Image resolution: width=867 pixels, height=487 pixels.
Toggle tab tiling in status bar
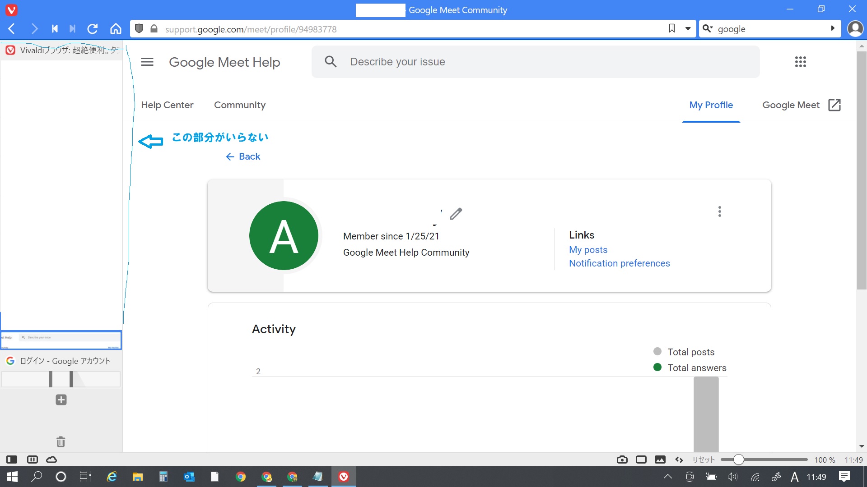pyautogui.click(x=641, y=459)
